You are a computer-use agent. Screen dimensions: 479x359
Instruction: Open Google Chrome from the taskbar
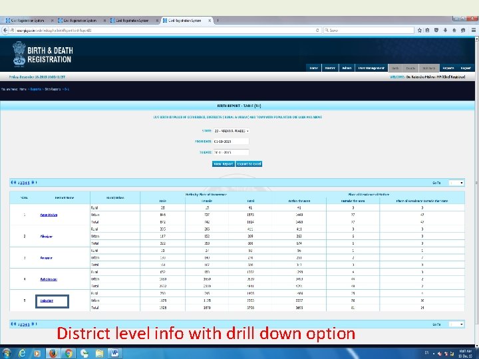click(x=69, y=353)
